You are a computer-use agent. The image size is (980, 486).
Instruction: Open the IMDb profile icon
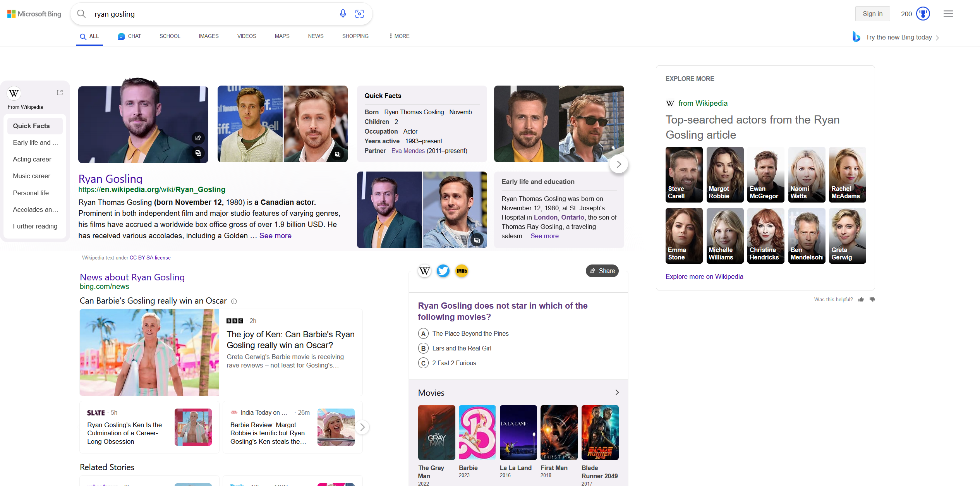[x=462, y=271]
